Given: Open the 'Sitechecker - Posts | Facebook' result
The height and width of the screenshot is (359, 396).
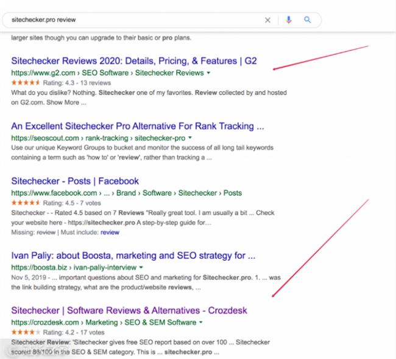Looking at the screenshot, I should point(75,181).
